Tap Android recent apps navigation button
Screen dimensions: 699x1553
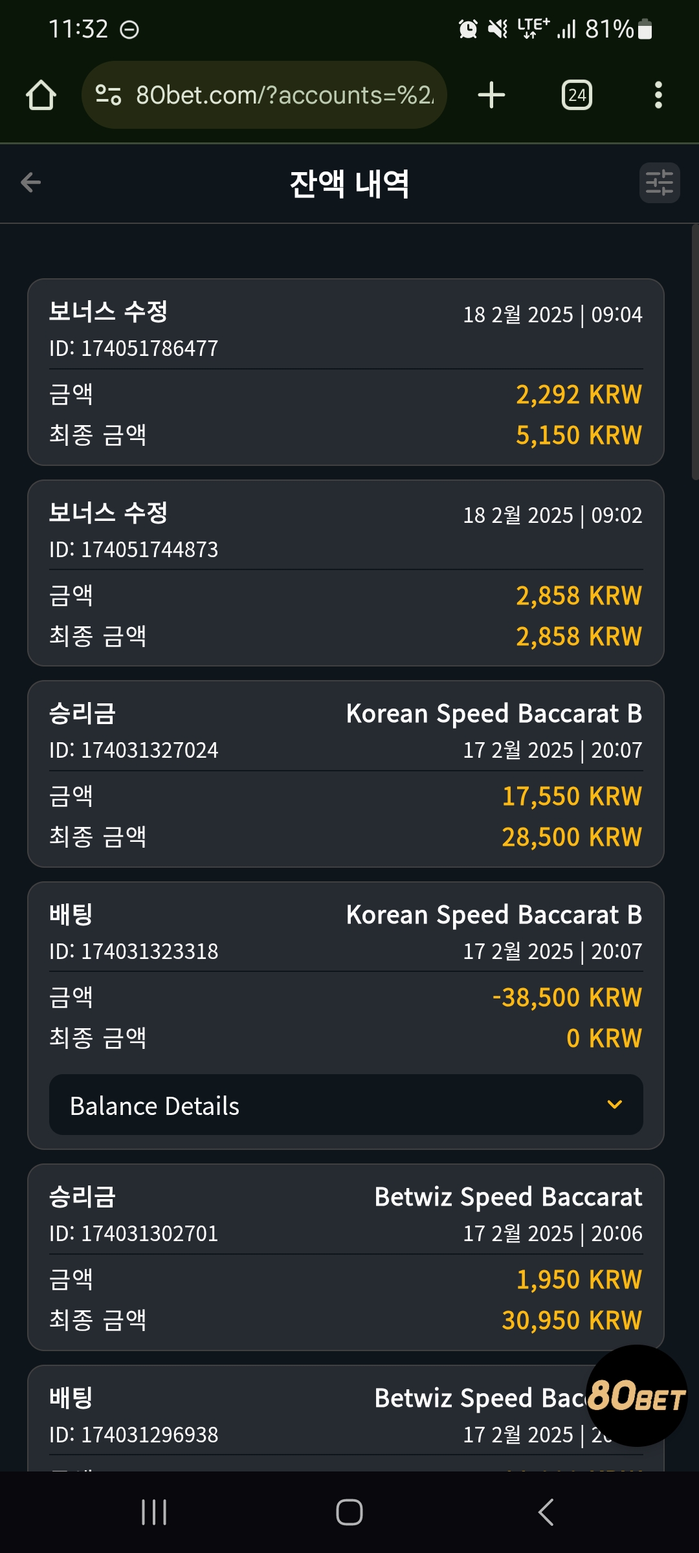[x=154, y=1512]
